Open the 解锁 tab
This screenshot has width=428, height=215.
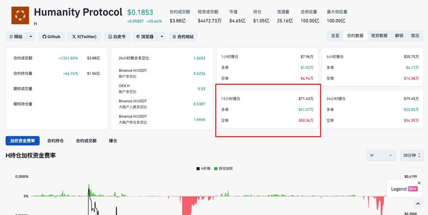pos(399,36)
